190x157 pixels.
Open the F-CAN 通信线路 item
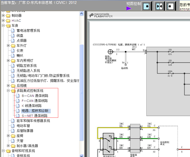coord(35,101)
